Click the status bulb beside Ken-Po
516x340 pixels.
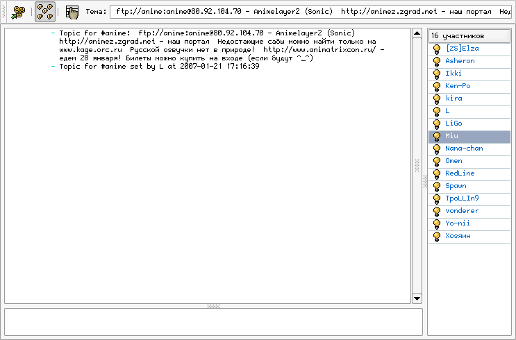pos(437,86)
